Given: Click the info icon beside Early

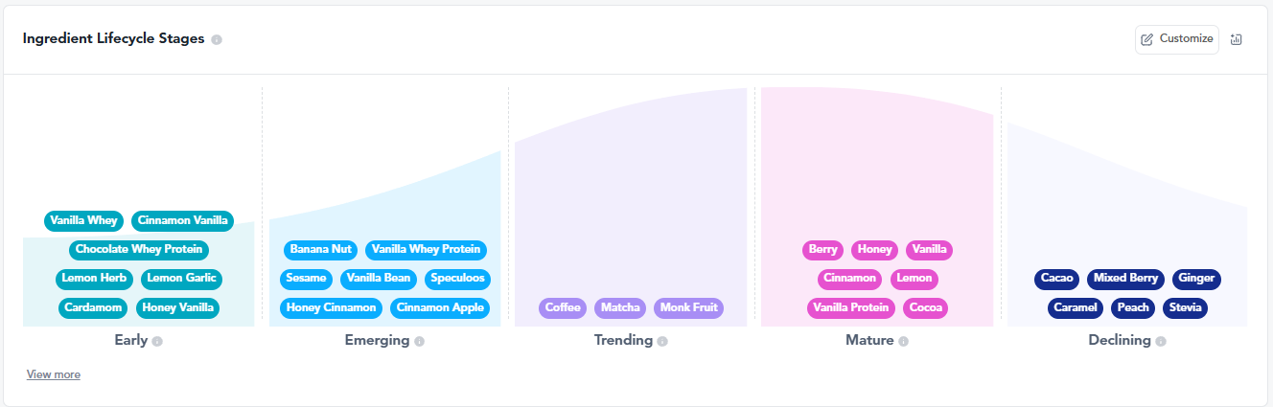Looking at the screenshot, I should click(157, 341).
